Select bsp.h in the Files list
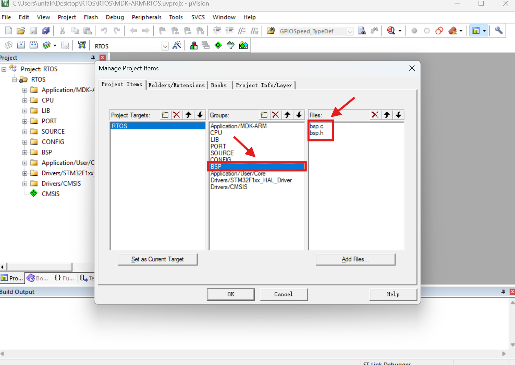The width and height of the screenshot is (515, 365). [316, 133]
